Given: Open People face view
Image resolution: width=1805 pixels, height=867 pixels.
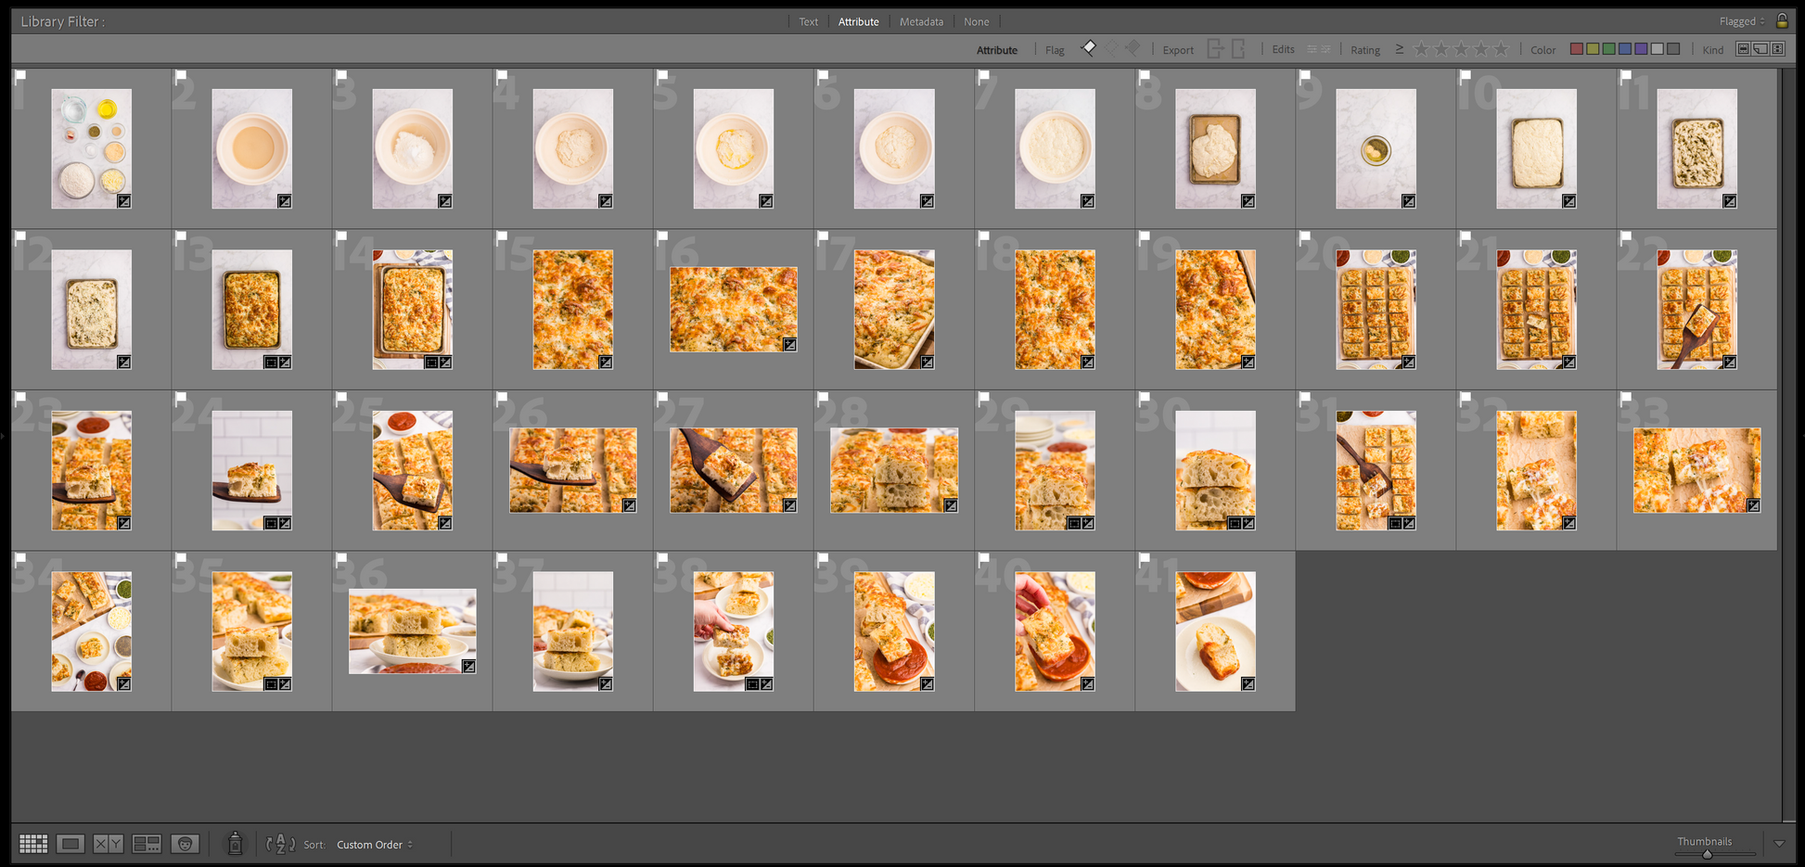Looking at the screenshot, I should 186,844.
